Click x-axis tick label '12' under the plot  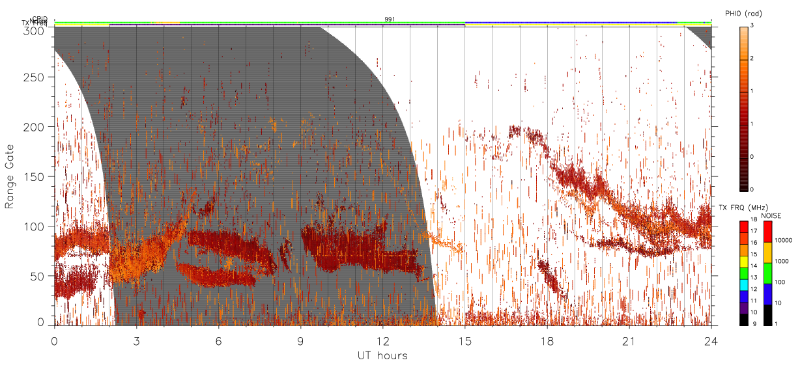[382, 340]
